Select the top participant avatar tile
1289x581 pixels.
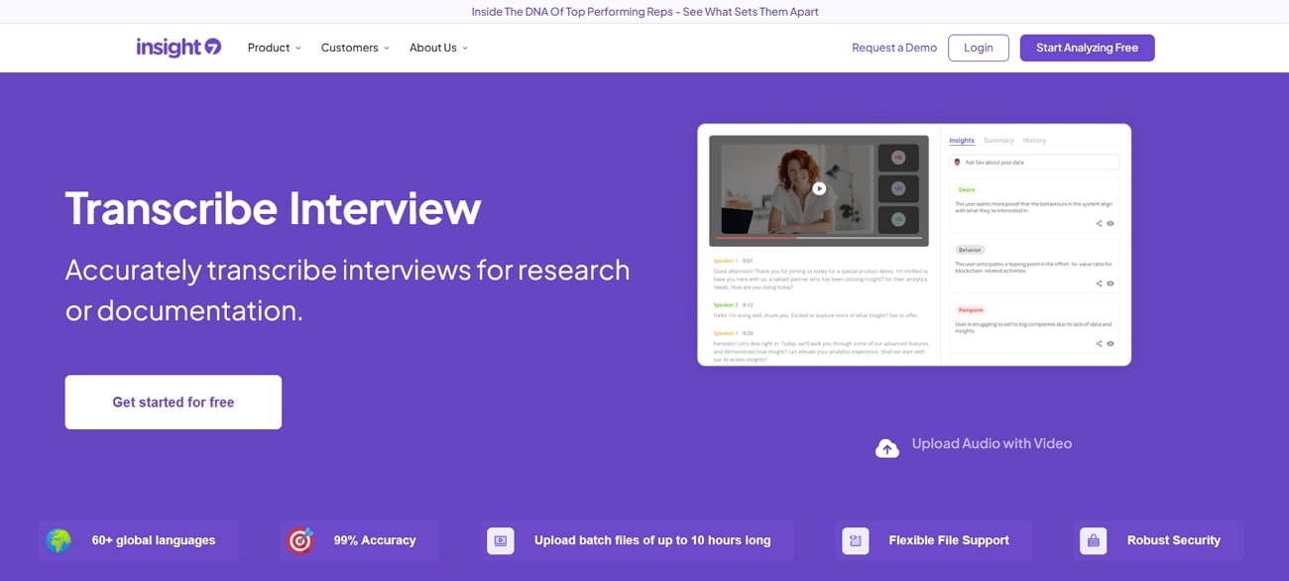point(898,158)
